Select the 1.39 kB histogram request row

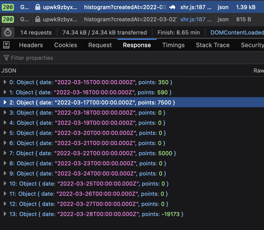click(132, 7)
